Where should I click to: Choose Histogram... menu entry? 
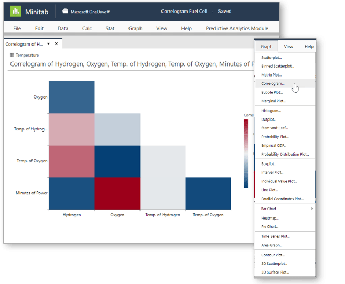285,111
